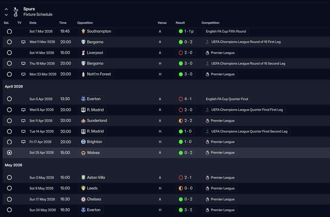Sort by the Venue column header
Image resolution: width=330 pixels, height=217 pixels.
click(x=162, y=23)
